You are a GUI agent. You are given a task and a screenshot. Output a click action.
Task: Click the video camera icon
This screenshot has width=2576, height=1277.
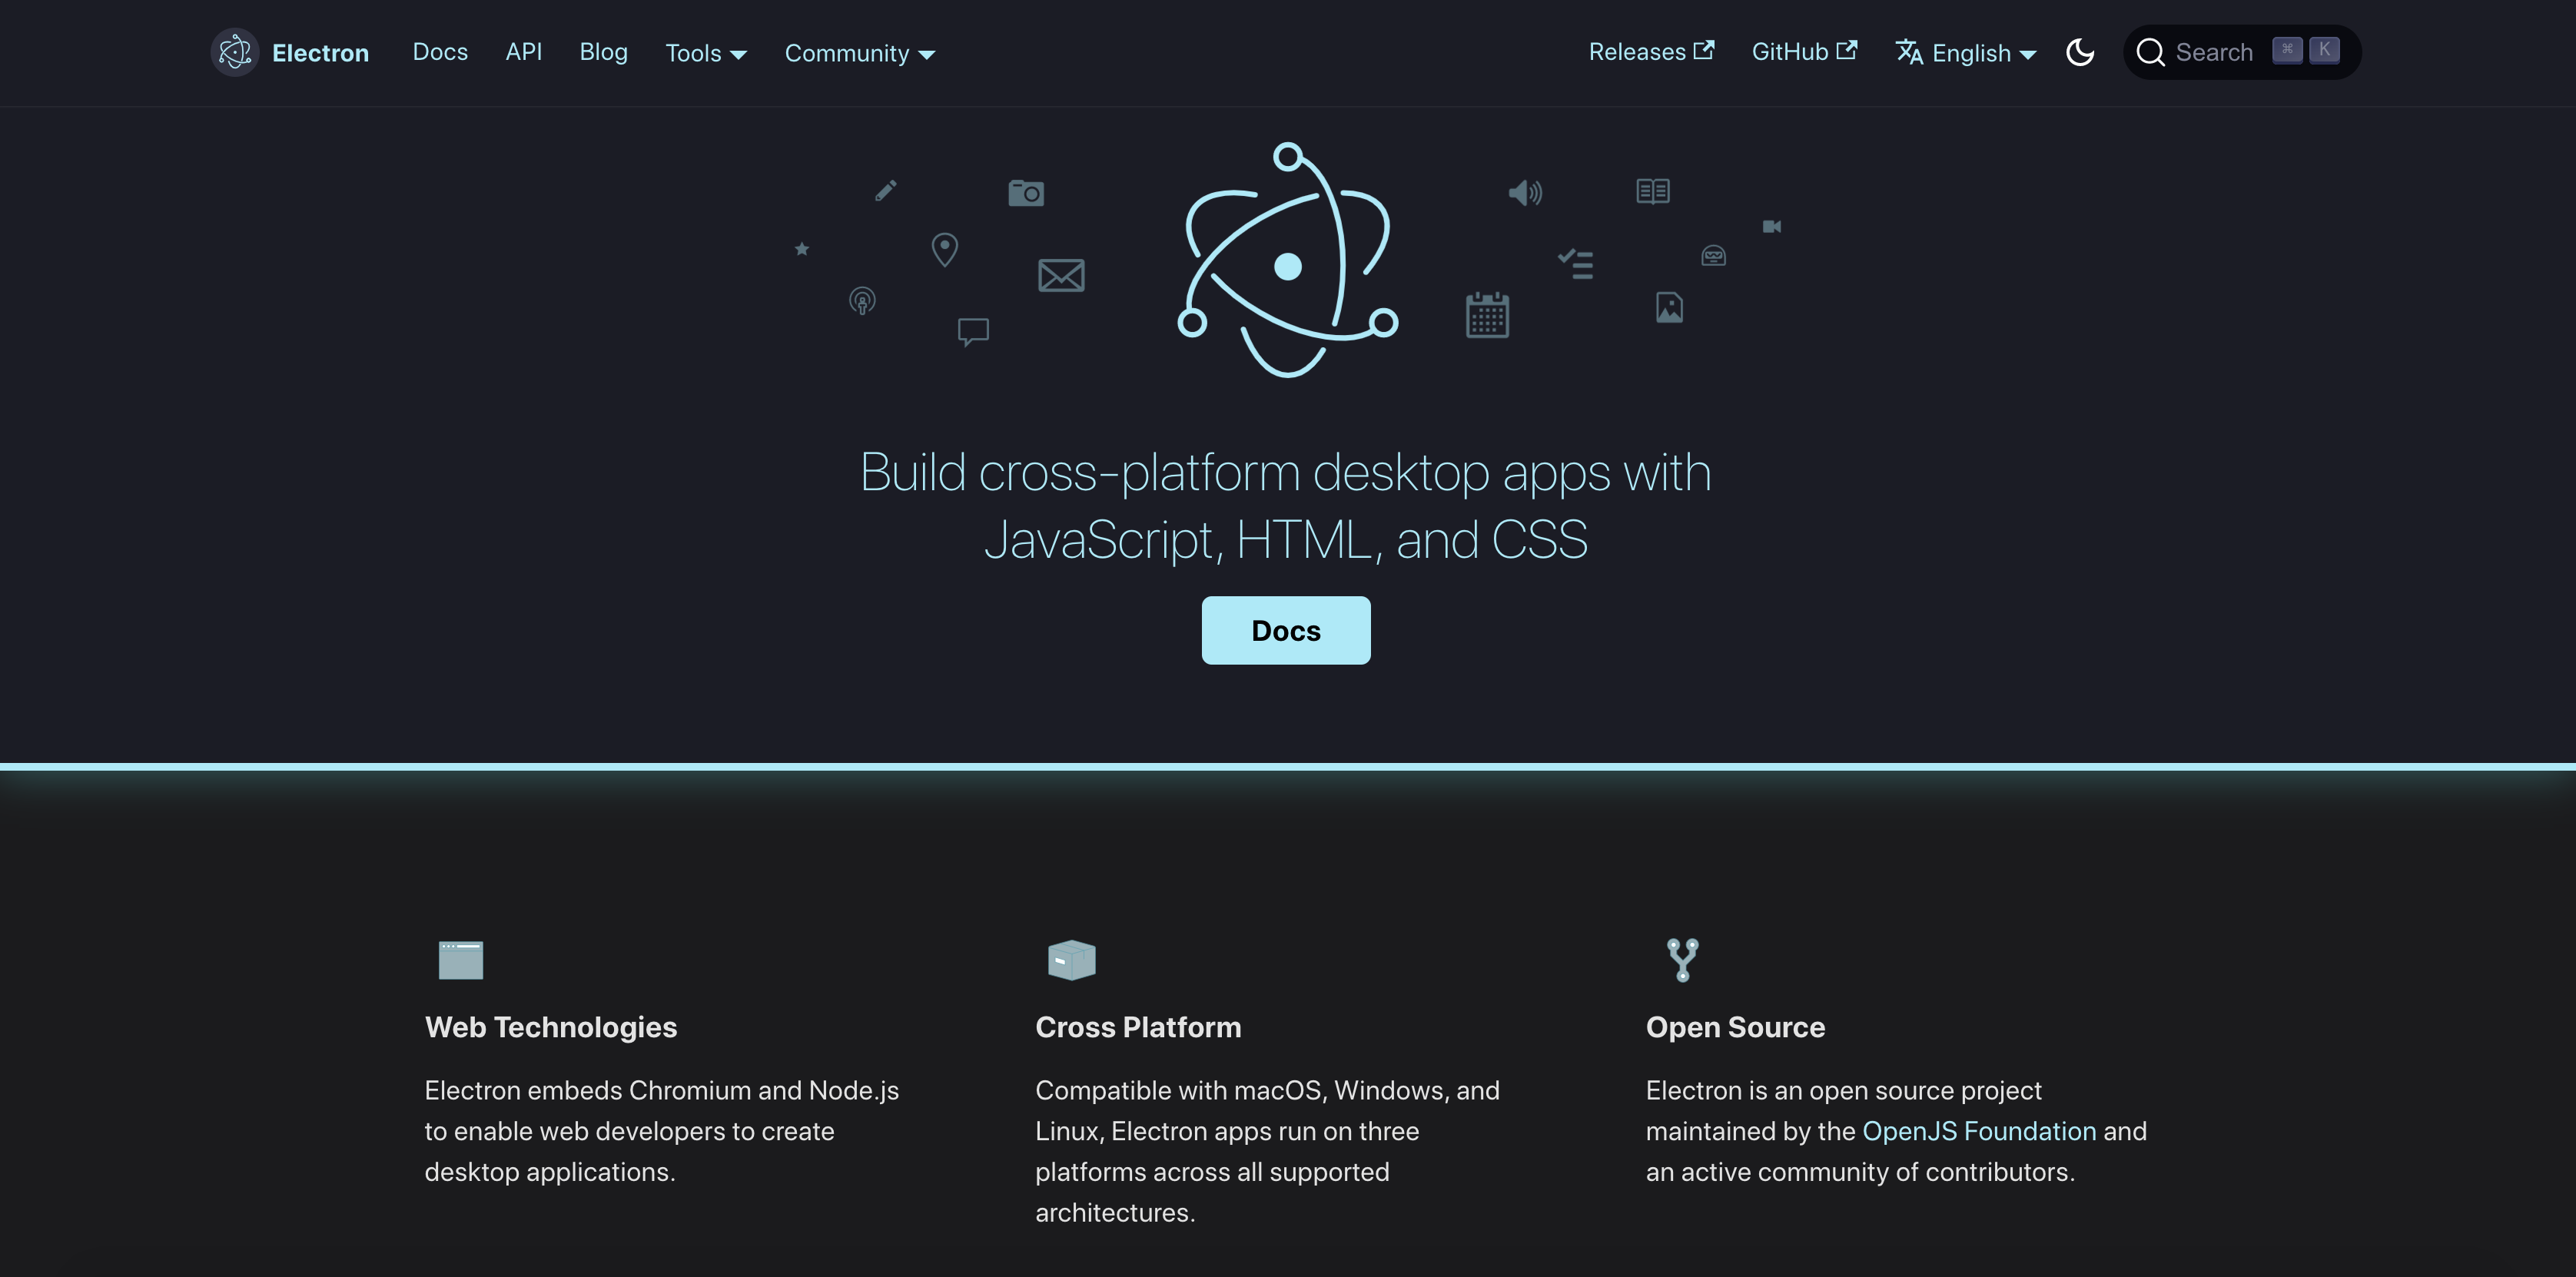pyautogui.click(x=1771, y=226)
